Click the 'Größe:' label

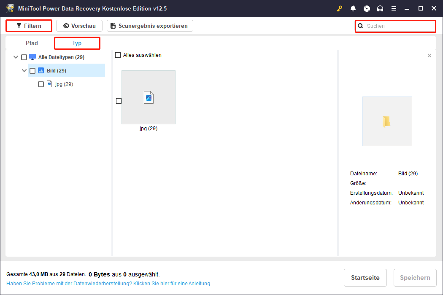[358, 183]
